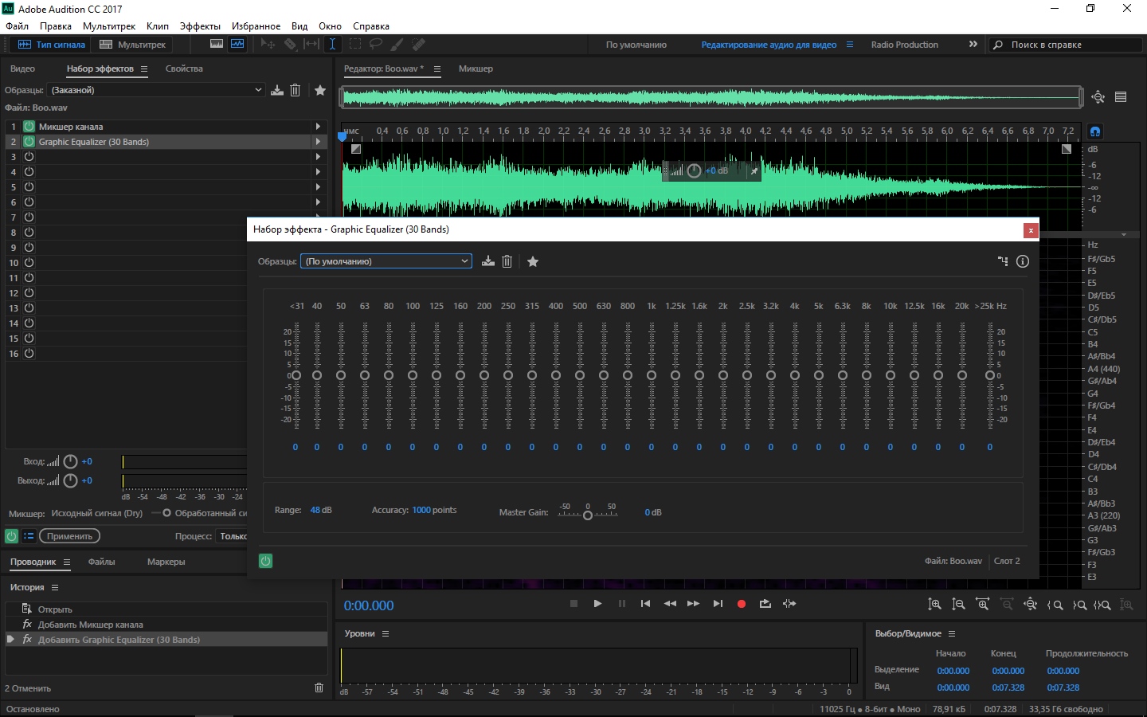This screenshot has width=1147, height=717.
Task: Toggle loop playback icon
Action: [x=765, y=604]
